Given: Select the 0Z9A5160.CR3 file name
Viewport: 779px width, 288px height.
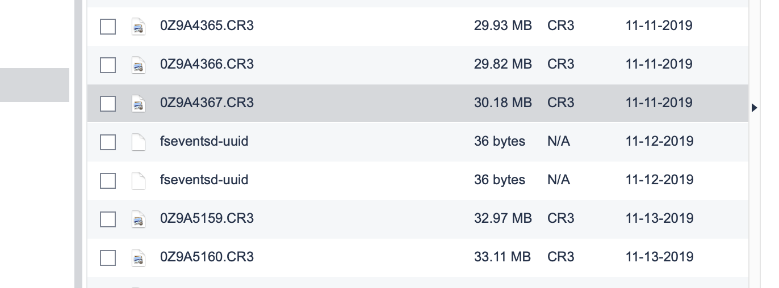Looking at the screenshot, I should [207, 257].
